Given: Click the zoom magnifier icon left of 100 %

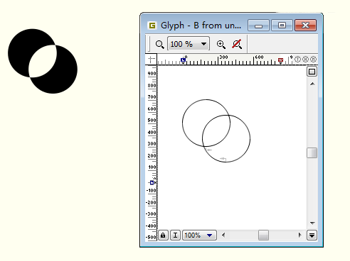Looking at the screenshot, I should [159, 44].
